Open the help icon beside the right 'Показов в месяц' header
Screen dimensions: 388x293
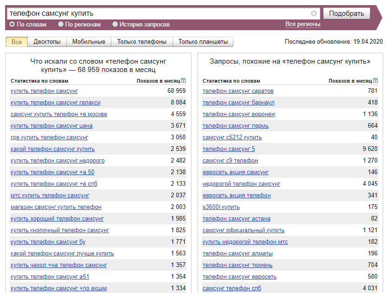tap(375, 80)
